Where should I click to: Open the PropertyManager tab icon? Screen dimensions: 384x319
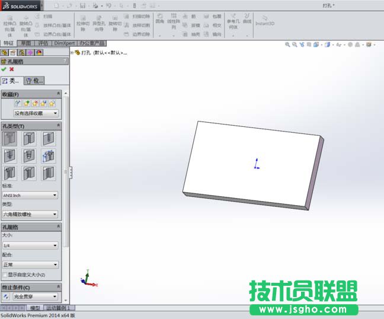point(13,52)
